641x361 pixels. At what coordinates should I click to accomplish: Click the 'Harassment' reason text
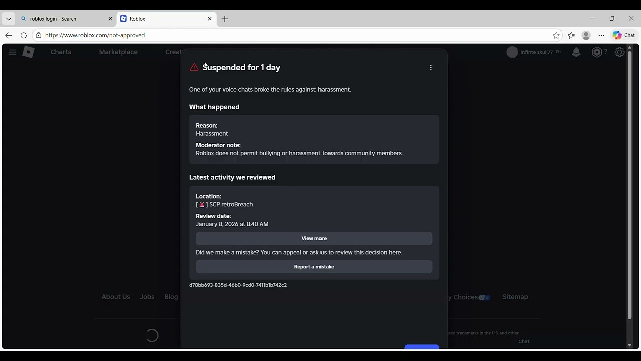[212, 134]
